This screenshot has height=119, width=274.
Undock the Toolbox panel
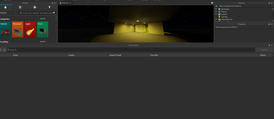click(x=52, y=3)
